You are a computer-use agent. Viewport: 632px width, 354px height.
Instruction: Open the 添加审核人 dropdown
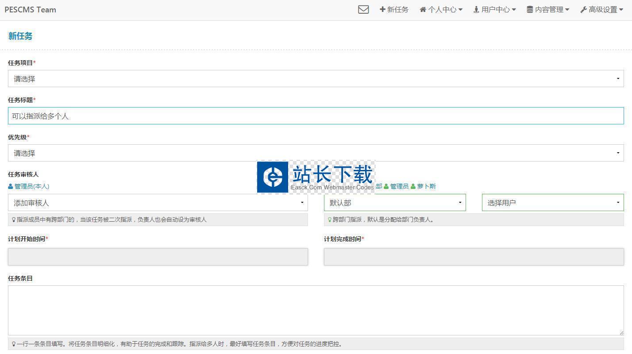(x=158, y=203)
